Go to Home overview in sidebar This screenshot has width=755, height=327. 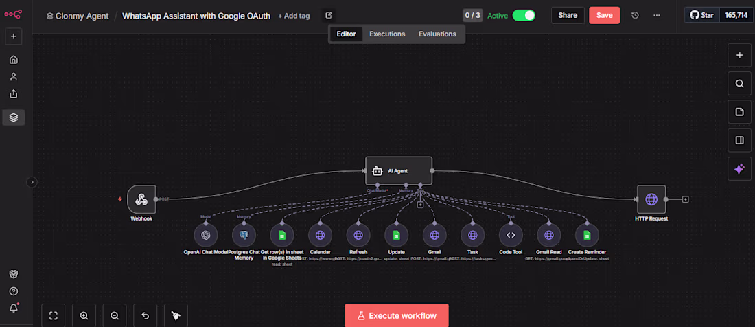click(14, 60)
